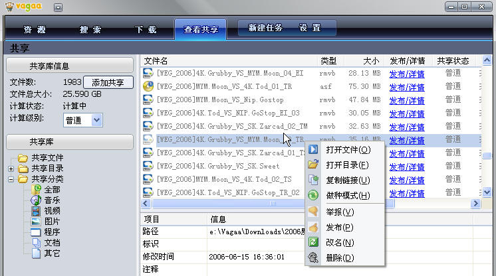Expand the 共享目录 tree node
The image size is (496, 276).
click(11, 169)
